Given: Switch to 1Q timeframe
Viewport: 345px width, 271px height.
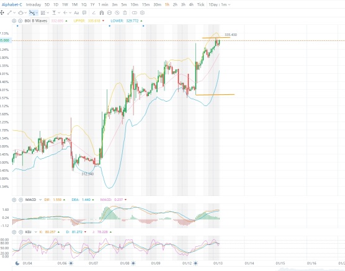Looking at the screenshot, I should (x=84, y=4).
